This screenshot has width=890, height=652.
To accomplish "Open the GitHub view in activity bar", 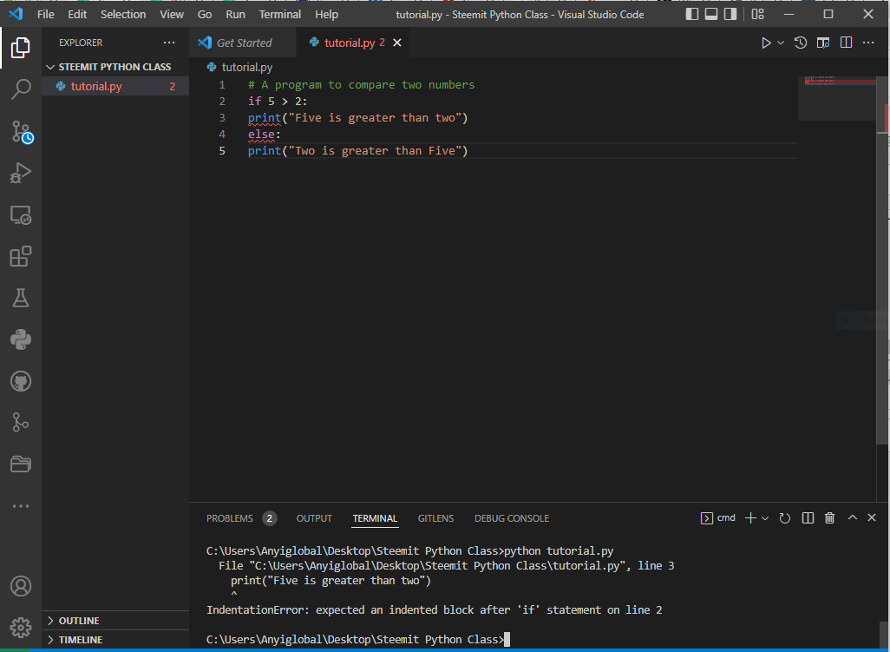I will (x=21, y=380).
